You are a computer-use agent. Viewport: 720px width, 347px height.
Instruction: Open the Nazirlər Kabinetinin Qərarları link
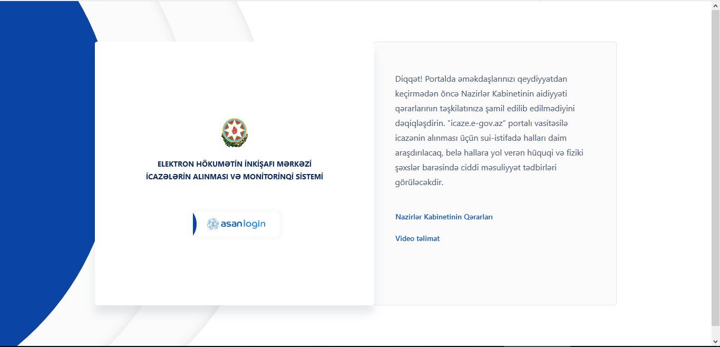click(x=444, y=217)
